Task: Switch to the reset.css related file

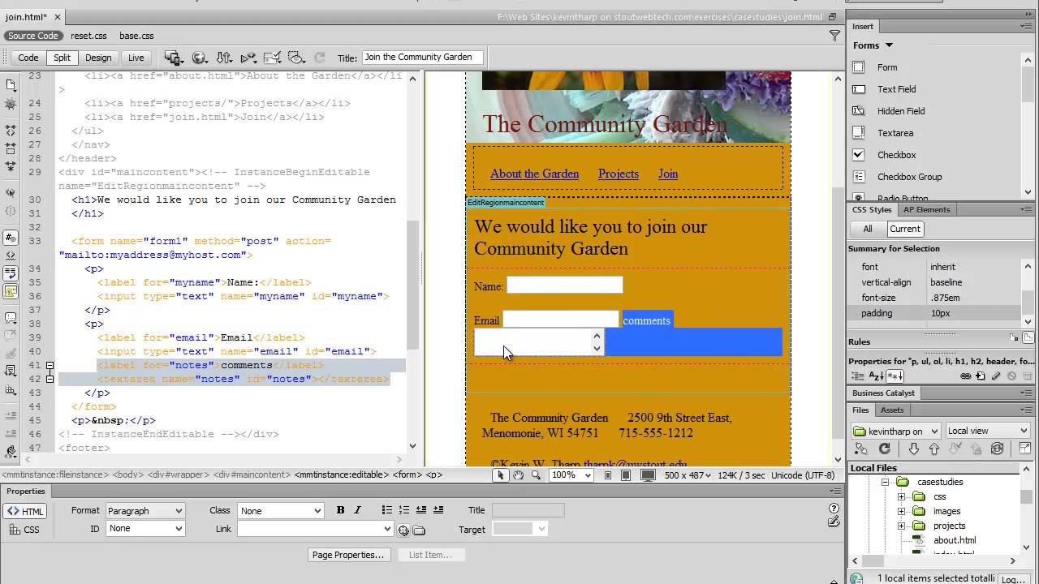Action: click(x=88, y=36)
